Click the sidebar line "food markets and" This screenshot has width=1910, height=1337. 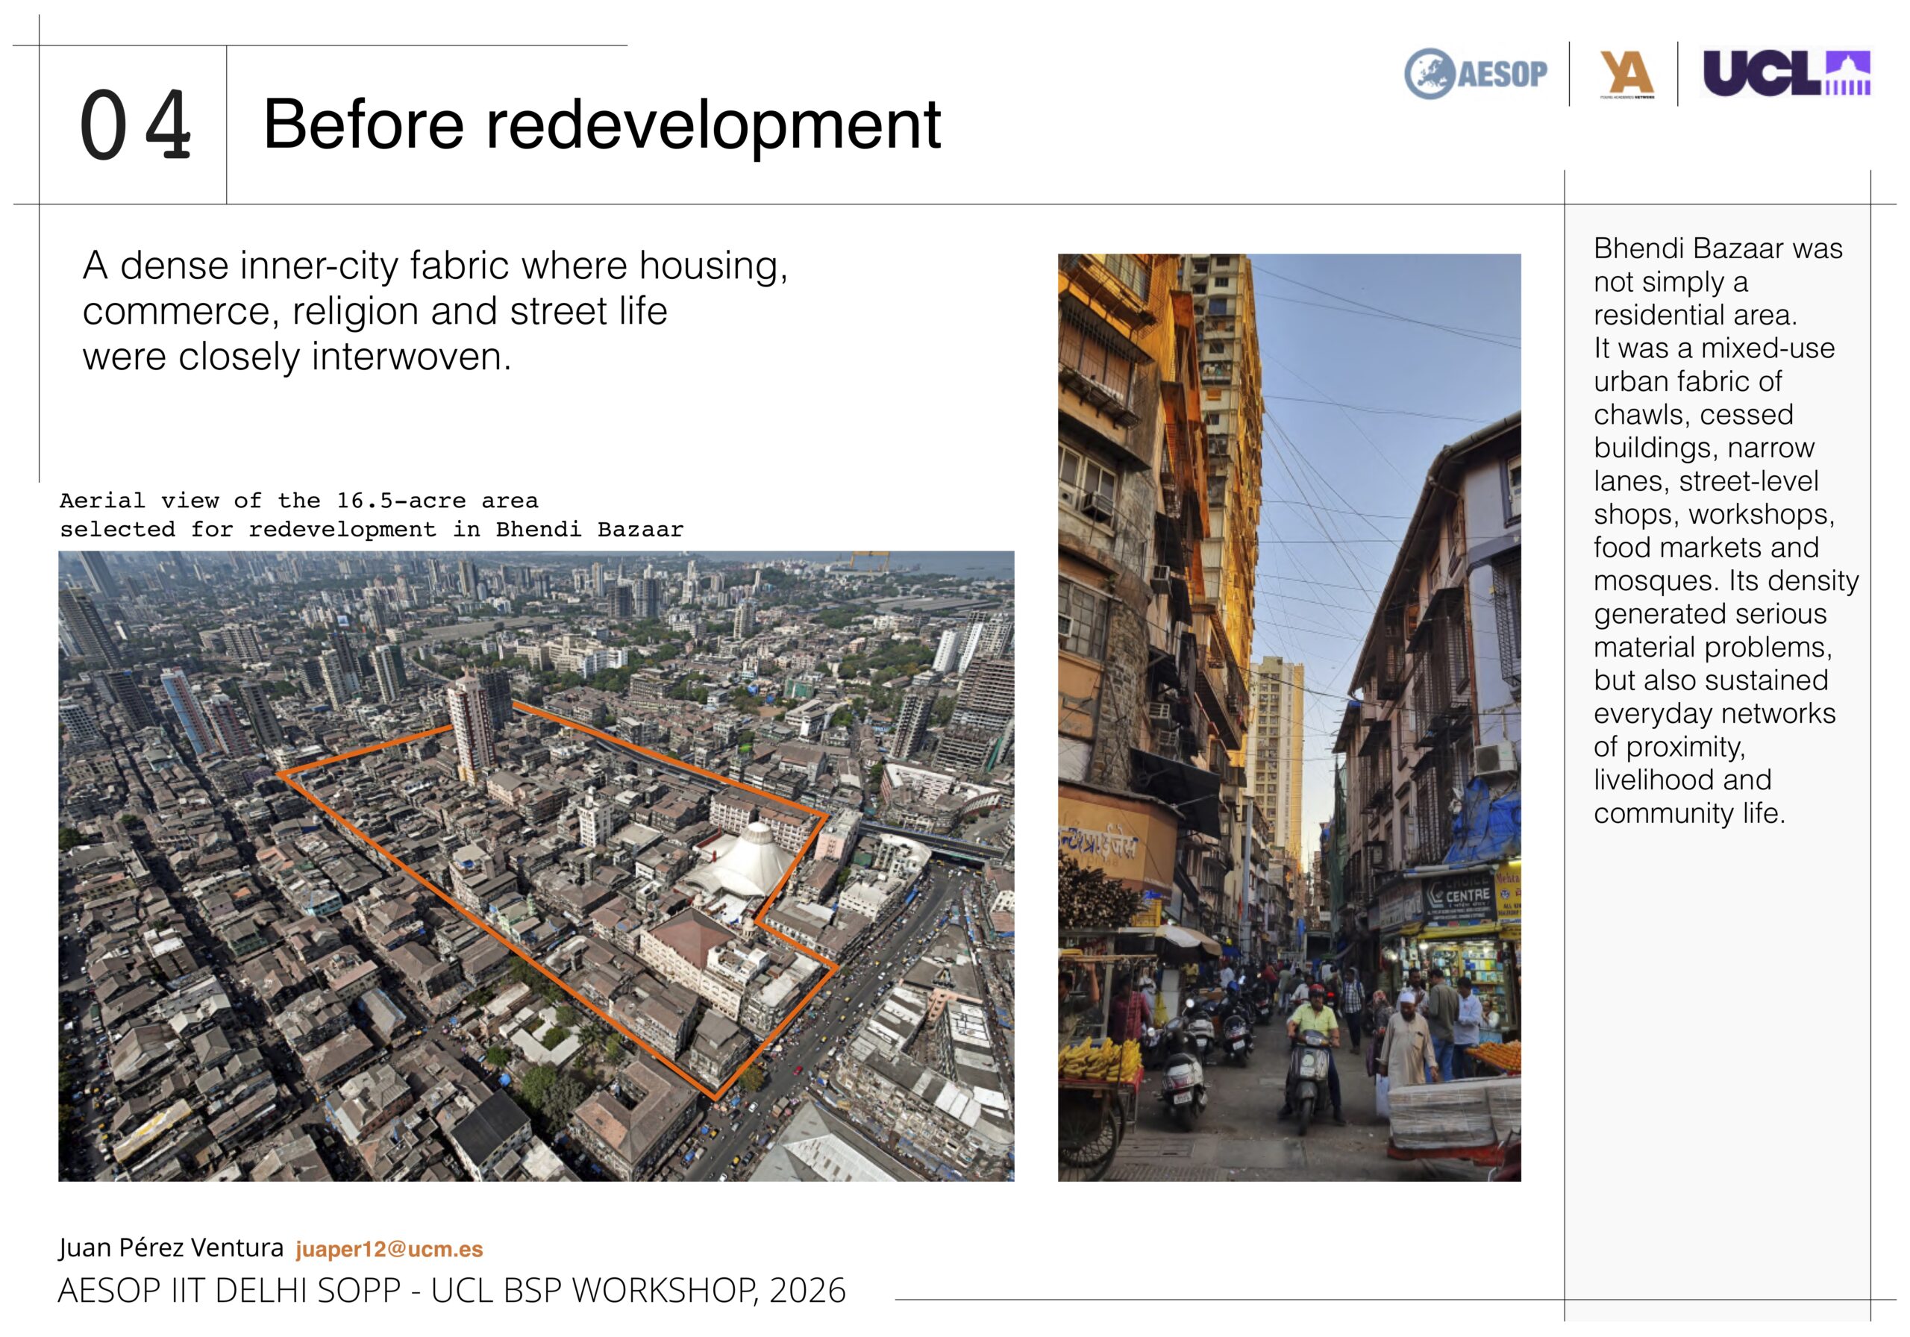point(1706,548)
